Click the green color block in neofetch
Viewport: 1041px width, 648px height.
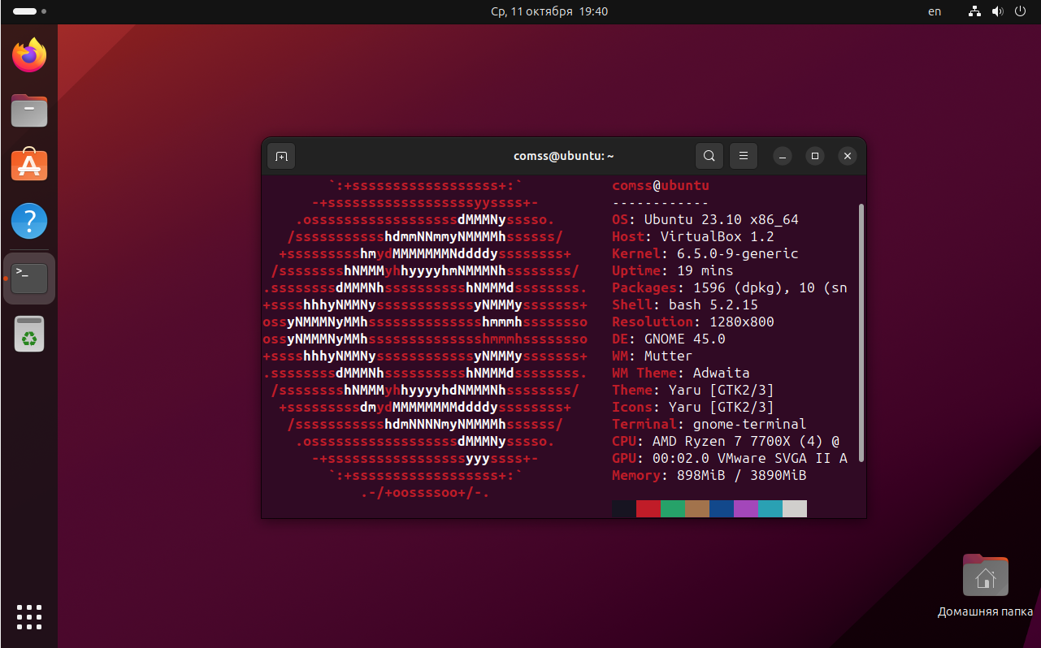[x=673, y=509]
